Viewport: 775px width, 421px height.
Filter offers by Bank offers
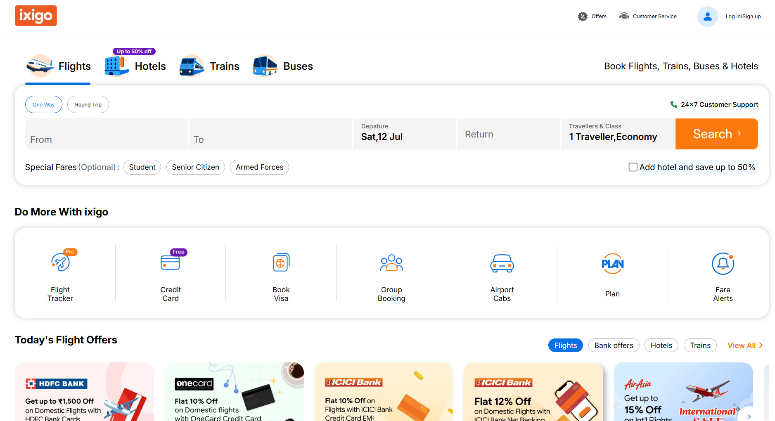[x=614, y=345]
